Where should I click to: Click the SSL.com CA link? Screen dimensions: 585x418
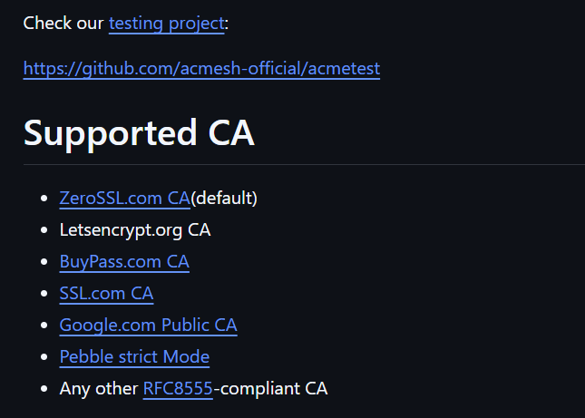tap(106, 294)
